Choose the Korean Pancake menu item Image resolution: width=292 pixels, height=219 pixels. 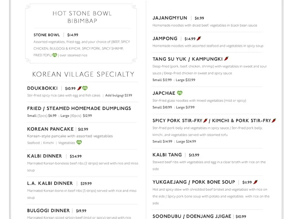(50, 129)
